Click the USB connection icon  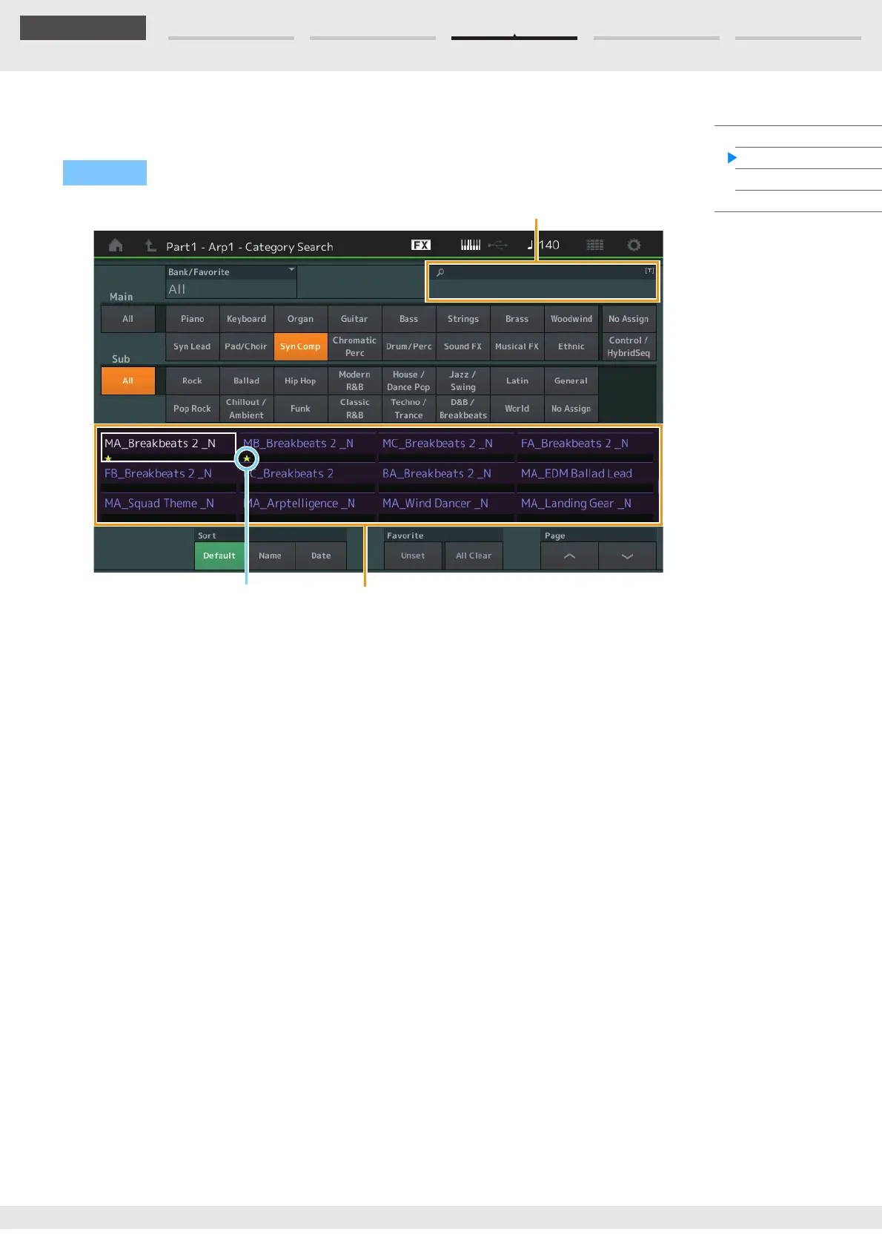(498, 245)
